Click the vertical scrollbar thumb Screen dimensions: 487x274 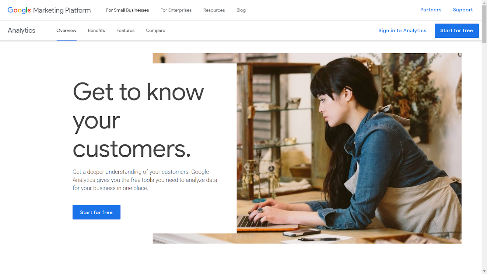[484, 24]
